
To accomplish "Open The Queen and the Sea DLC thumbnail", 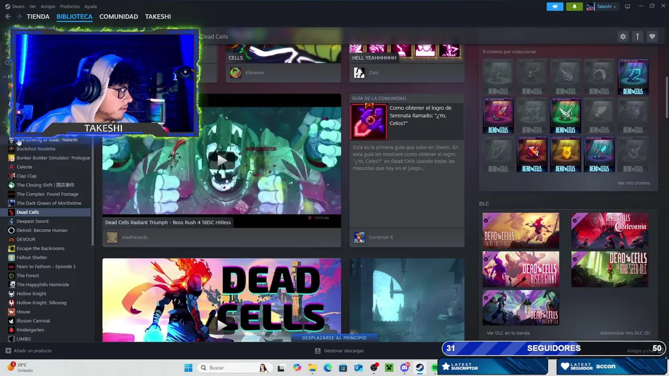I will [521, 308].
